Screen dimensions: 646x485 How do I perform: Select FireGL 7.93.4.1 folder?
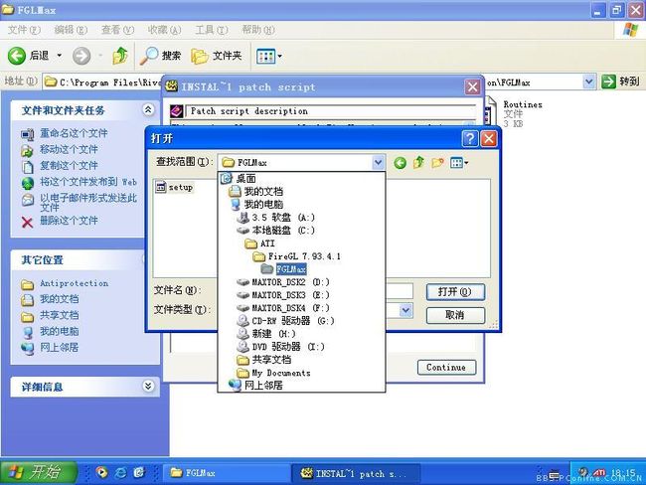pos(304,255)
